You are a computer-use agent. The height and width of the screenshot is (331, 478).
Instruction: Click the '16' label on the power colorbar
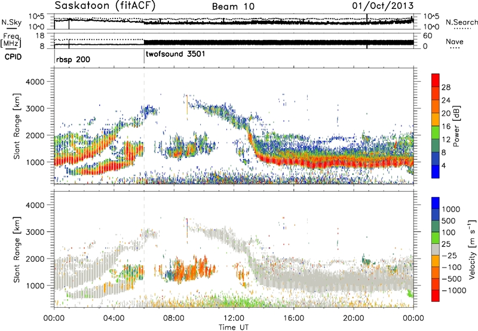coord(446,127)
